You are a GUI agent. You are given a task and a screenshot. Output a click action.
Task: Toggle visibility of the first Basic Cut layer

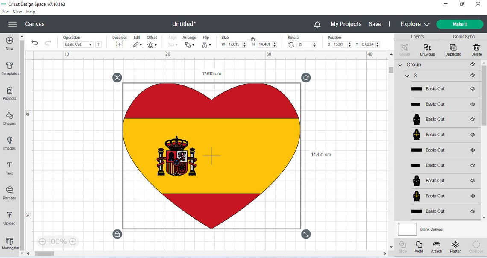pos(472,88)
